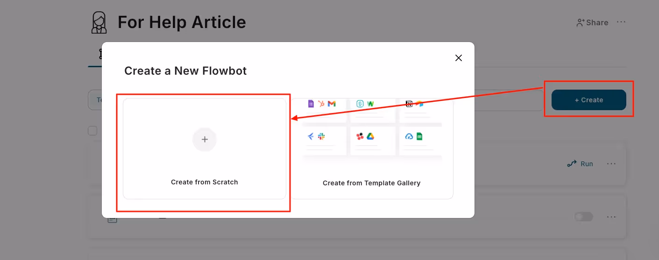
Task: Open the three-dot menu next to Run
Action: (611, 164)
